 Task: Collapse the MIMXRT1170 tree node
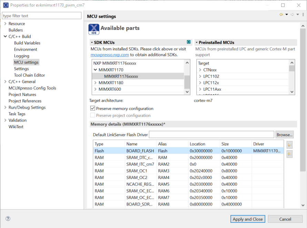95,69
